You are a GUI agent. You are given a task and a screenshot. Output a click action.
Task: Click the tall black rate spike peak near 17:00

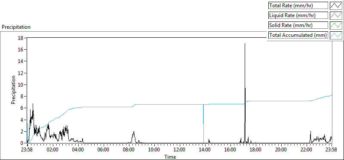[x=245, y=44]
